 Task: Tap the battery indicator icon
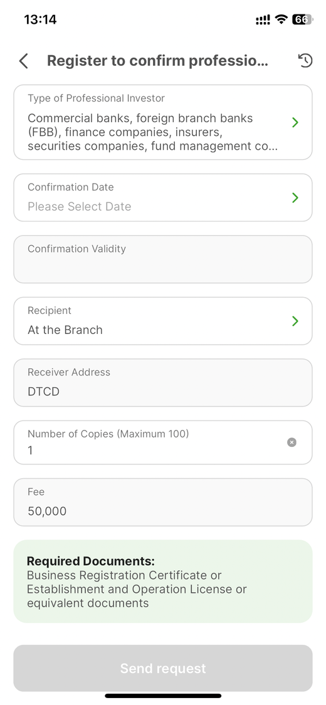[302, 19]
